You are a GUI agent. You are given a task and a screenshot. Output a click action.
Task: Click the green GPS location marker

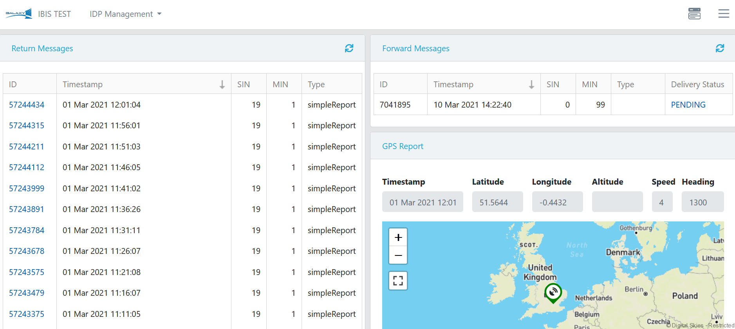point(553,292)
